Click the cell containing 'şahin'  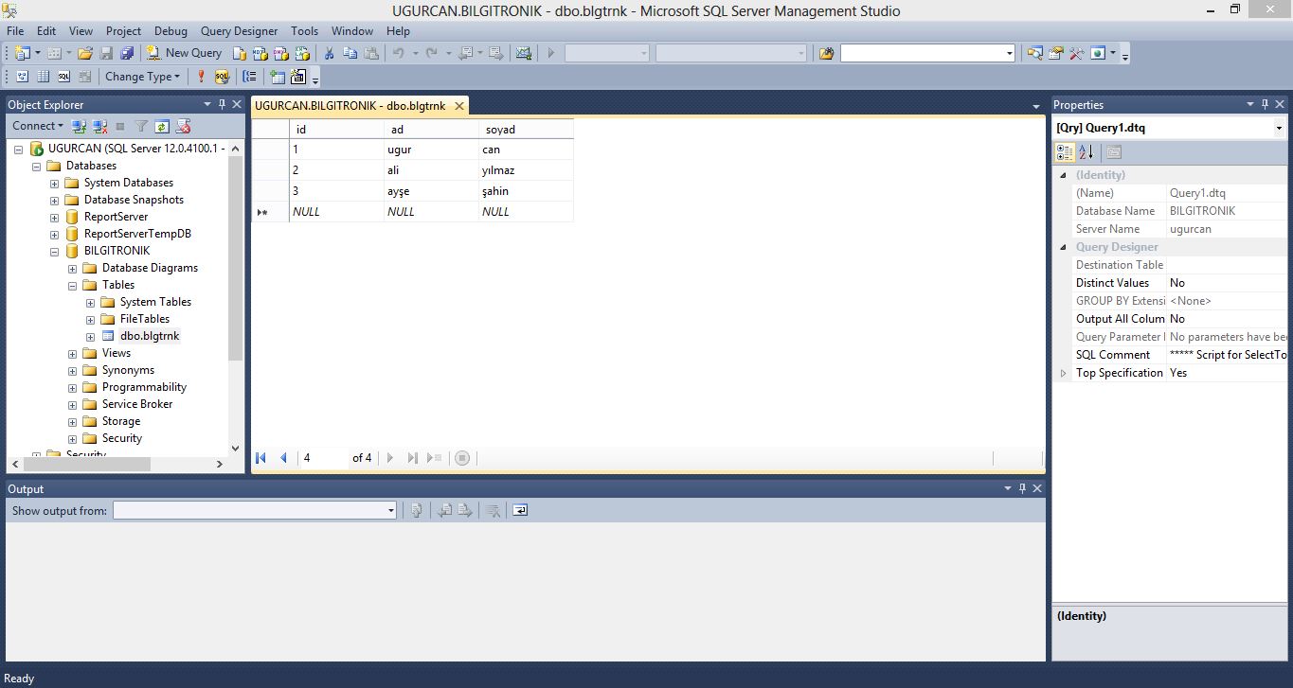526,191
